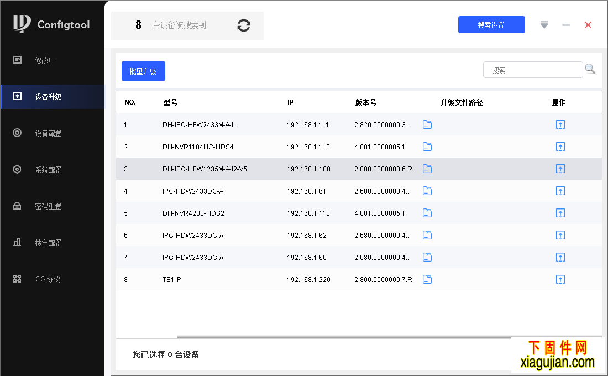Select the DH-NVR4208-HDS2 row
608x376 pixels.
coord(359,213)
